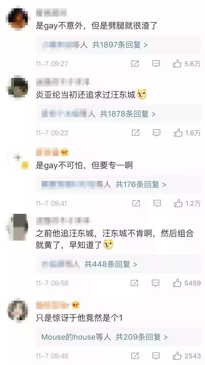Screen dimensions: 205x365
Task: Tap share icon on 09:27 comment
Action: tap(135, 64)
